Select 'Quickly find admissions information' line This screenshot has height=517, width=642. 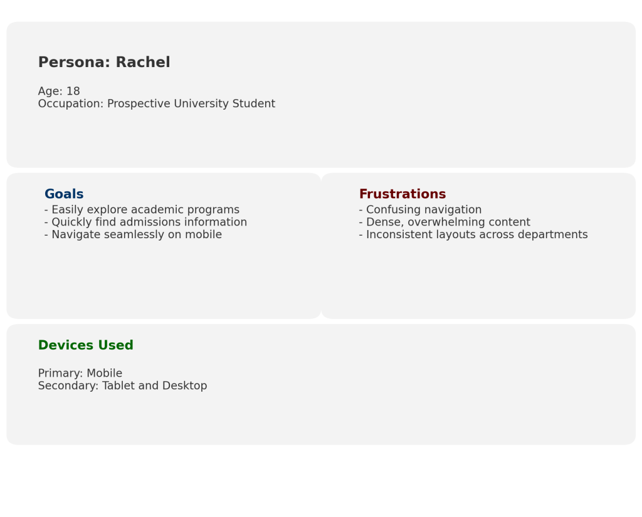(x=145, y=222)
